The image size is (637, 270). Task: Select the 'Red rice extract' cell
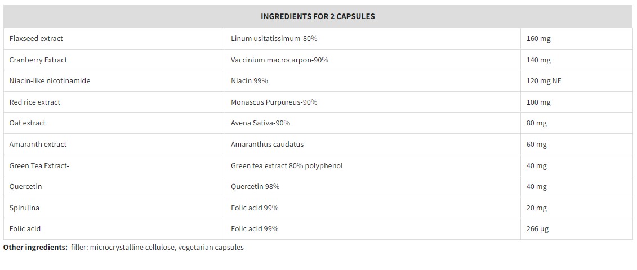(x=35, y=102)
